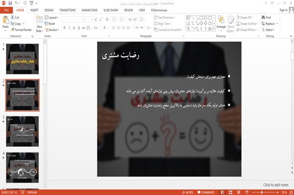Toggle Italic formatting
The image size is (294, 195).
[69, 28]
